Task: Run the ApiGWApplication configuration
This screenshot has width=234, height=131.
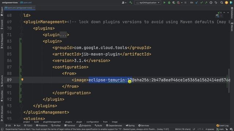Action: [164, 3]
